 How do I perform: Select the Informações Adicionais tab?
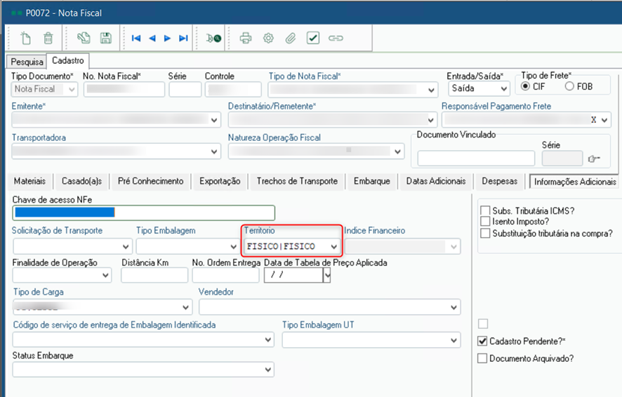coord(575,182)
